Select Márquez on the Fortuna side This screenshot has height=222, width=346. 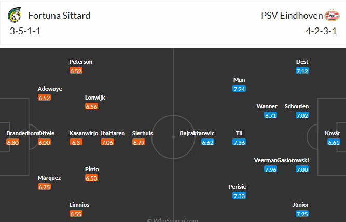49,178
